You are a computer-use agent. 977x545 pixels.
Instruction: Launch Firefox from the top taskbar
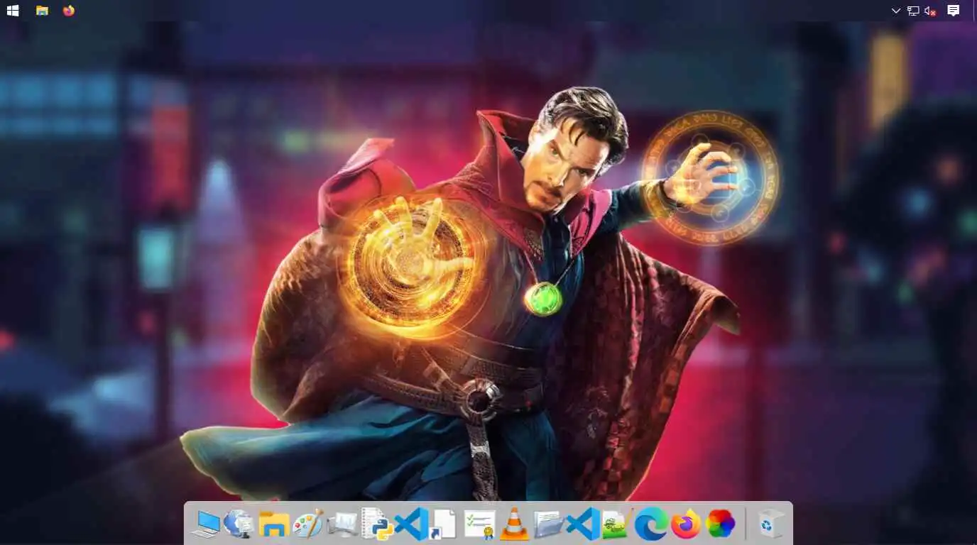(69, 11)
